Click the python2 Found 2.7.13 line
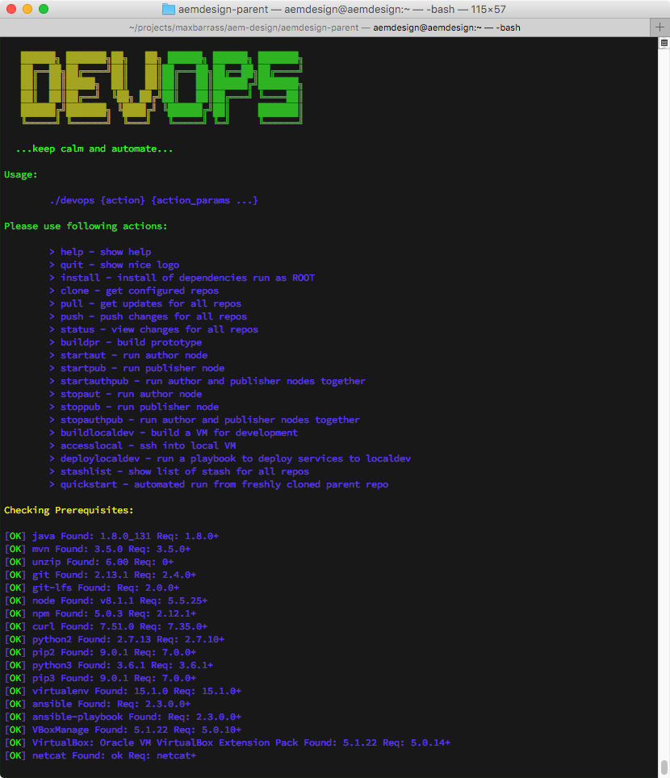Screen dimensions: 670x778 coord(114,639)
